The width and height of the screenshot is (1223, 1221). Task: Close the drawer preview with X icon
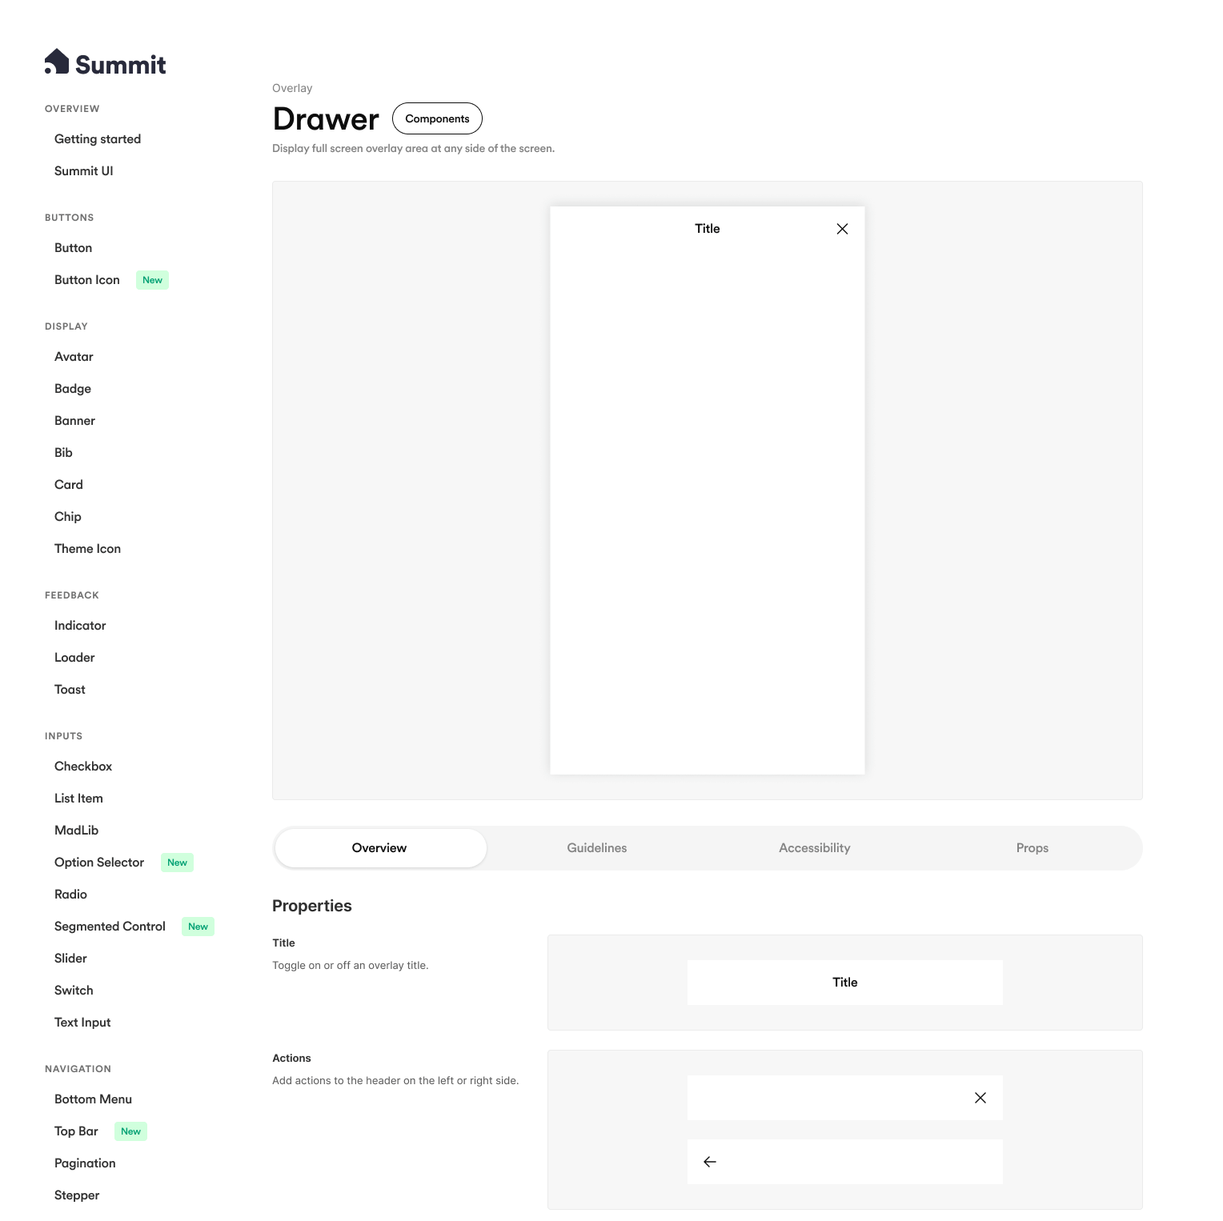pos(842,229)
